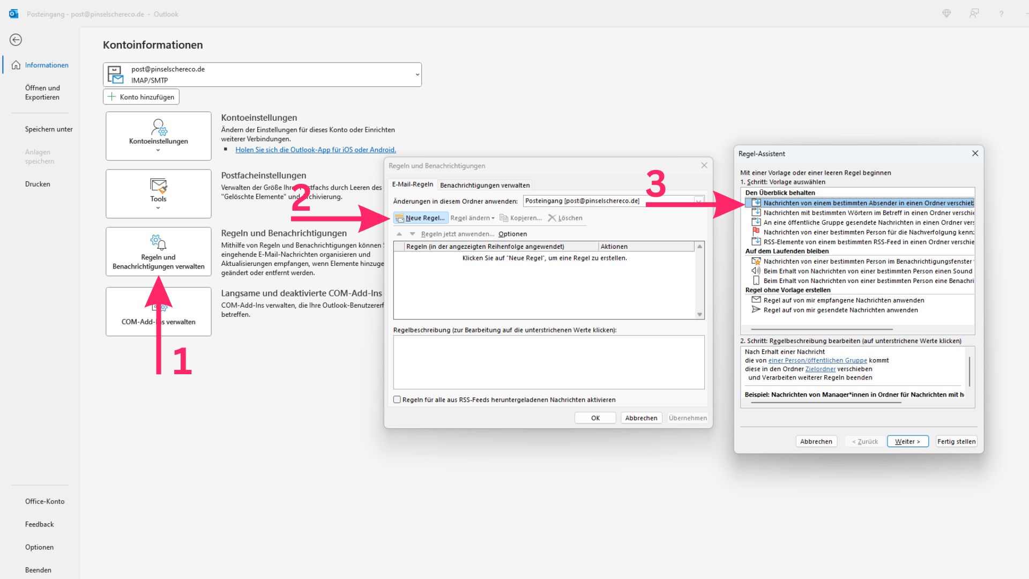The width and height of the screenshot is (1029, 579).
Task: Open Feedback in sidebar
Action: tap(40, 524)
